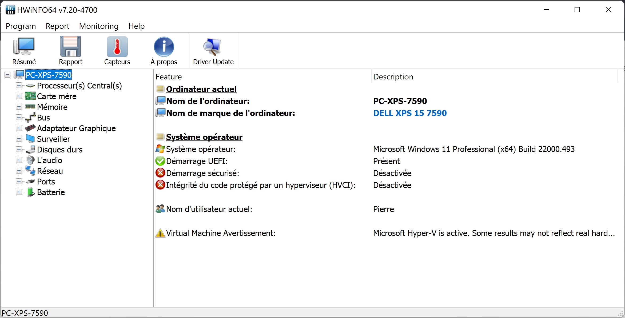Click the Disques durs drive icon
The image size is (625, 318).
(30, 150)
